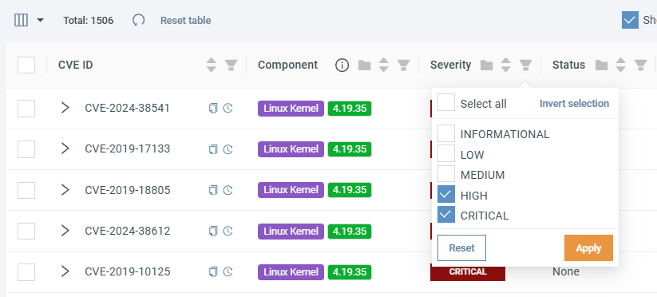Apply the severity filter
657x297 pixels.
(588, 248)
